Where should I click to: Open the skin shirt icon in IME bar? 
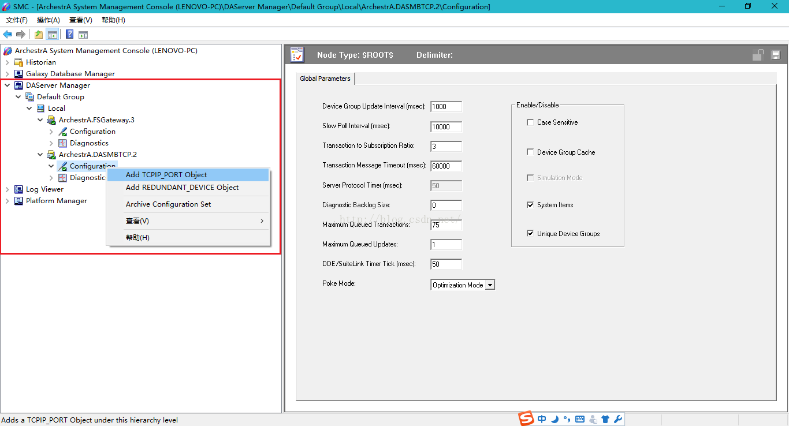605,420
